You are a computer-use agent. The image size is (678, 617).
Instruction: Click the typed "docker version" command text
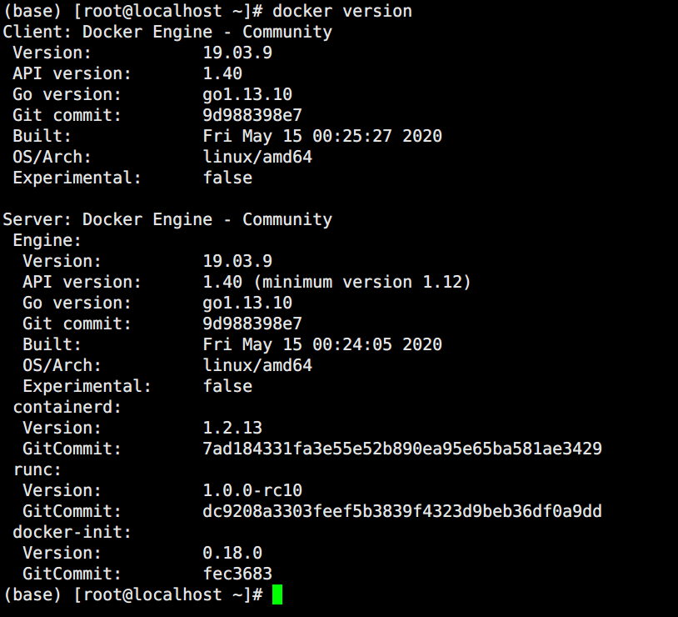[x=342, y=11]
